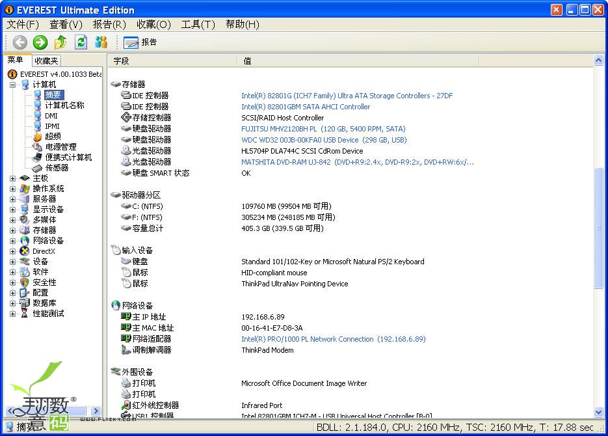Open the 报告 report toolbar button
The image size is (608, 436).
pyautogui.click(x=140, y=42)
